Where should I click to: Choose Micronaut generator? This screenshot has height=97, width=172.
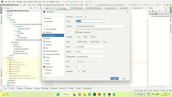53,45
